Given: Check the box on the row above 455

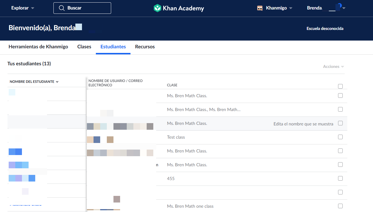Looking at the screenshot, I should point(340,165).
